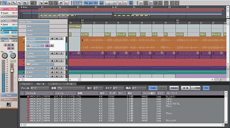Toggle purple R automation read on track 1
230x128 pixels.
[47, 46]
